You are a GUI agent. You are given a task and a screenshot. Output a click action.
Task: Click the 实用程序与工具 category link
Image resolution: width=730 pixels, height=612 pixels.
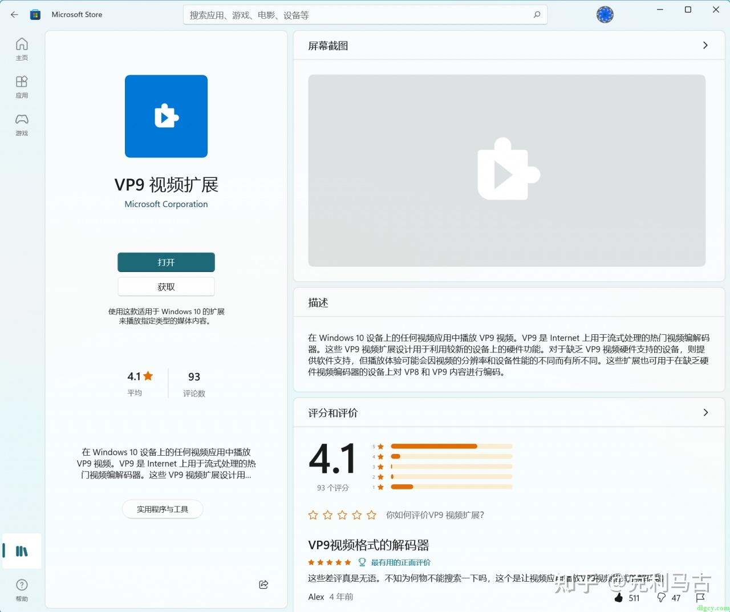(x=162, y=509)
